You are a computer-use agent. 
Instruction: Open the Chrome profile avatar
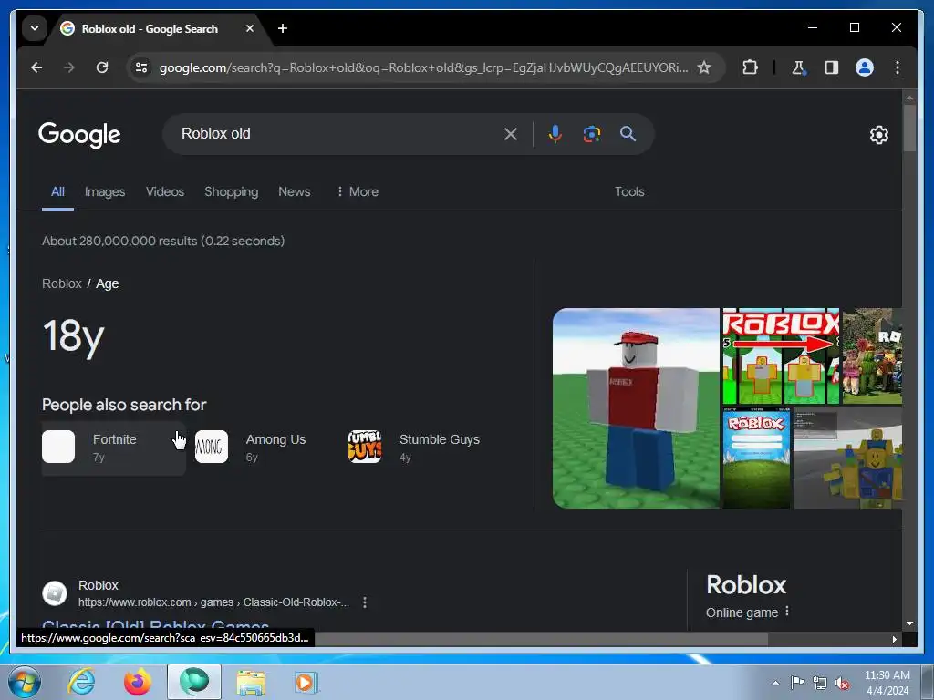tap(865, 67)
